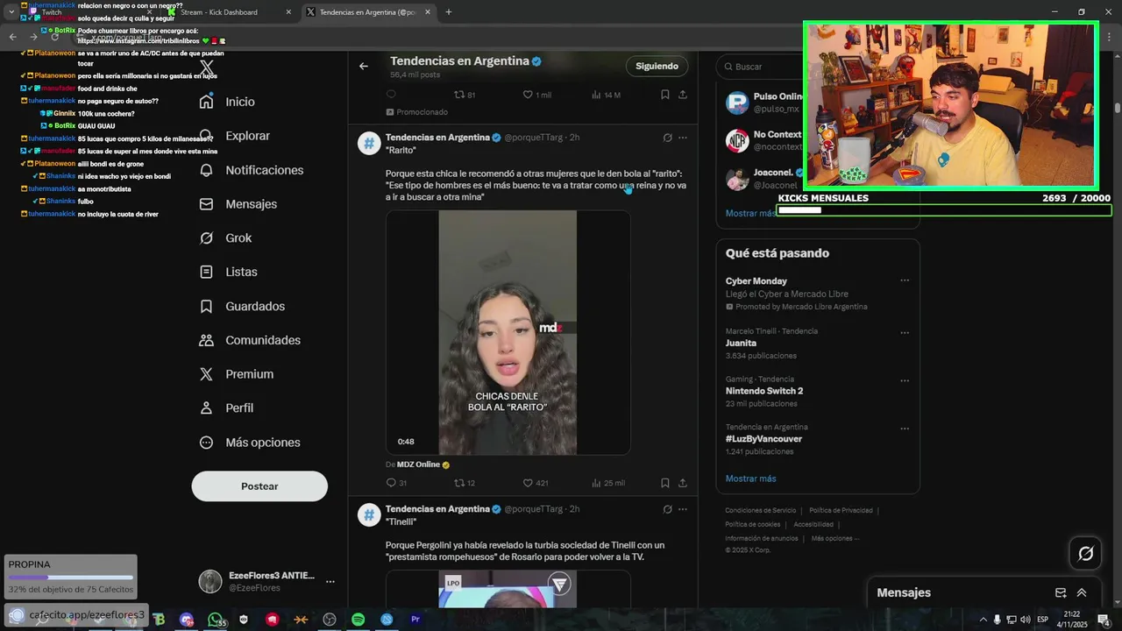Viewport: 1122px width, 631px height.
Task: Click the browser page vertical scrollbar
Action: pos(1117,109)
